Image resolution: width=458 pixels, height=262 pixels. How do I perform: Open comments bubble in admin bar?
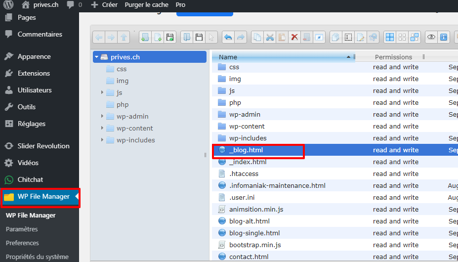74,4
